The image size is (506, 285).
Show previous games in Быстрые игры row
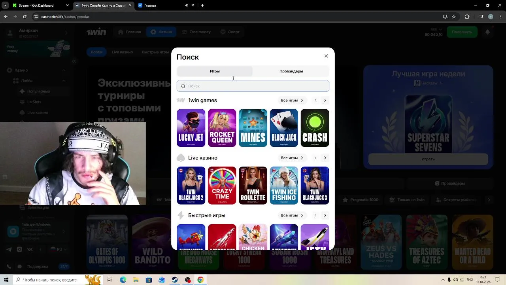(x=315, y=215)
